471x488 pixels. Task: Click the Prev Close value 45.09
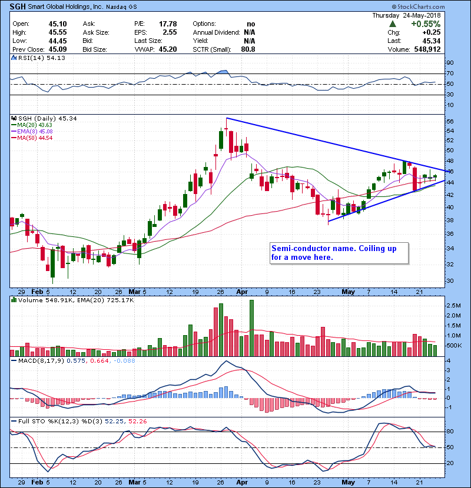point(58,49)
